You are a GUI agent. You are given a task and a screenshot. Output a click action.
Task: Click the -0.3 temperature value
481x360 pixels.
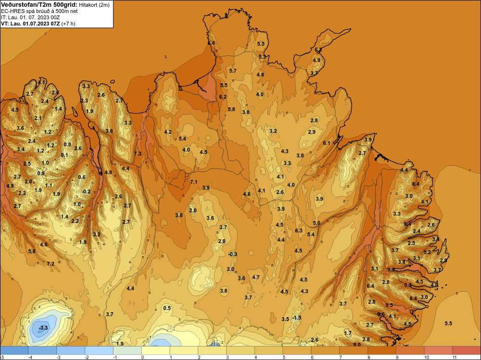[233, 254]
